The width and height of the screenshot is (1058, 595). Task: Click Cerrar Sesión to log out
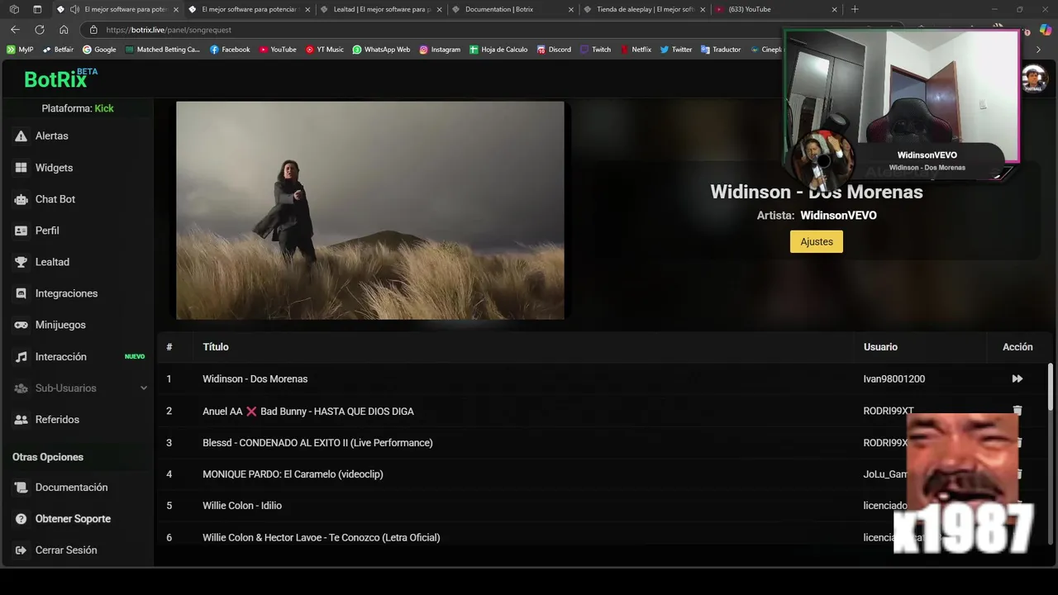(65, 550)
